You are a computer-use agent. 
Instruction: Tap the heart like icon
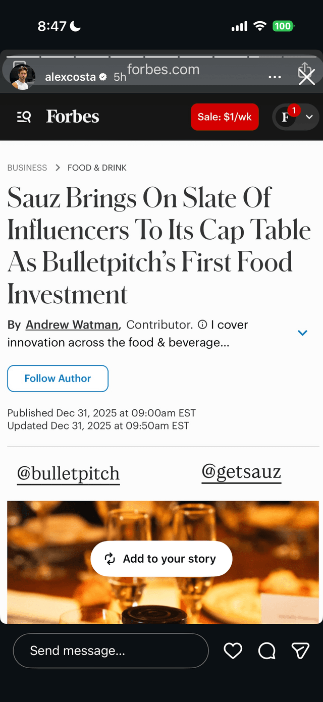(x=233, y=651)
